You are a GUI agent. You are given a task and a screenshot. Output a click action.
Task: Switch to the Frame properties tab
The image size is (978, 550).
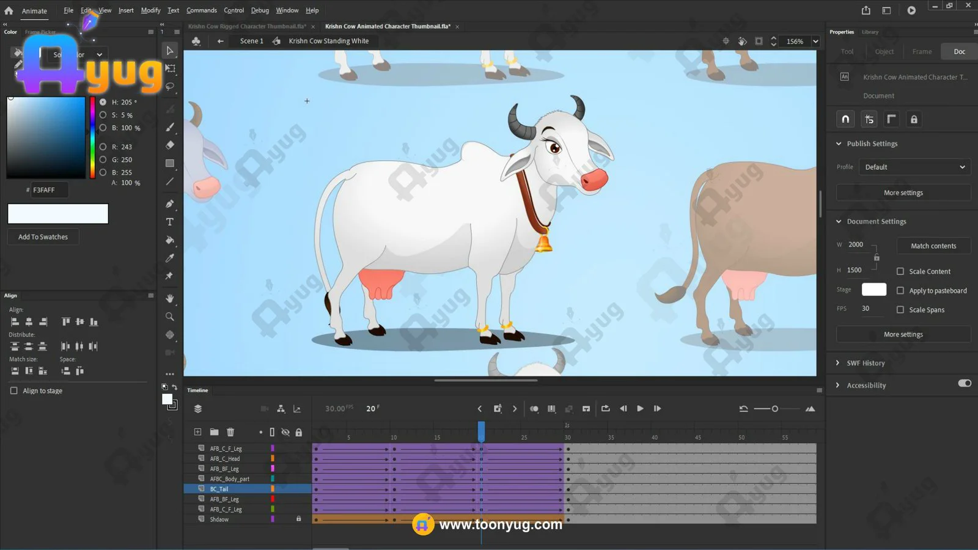pos(922,51)
